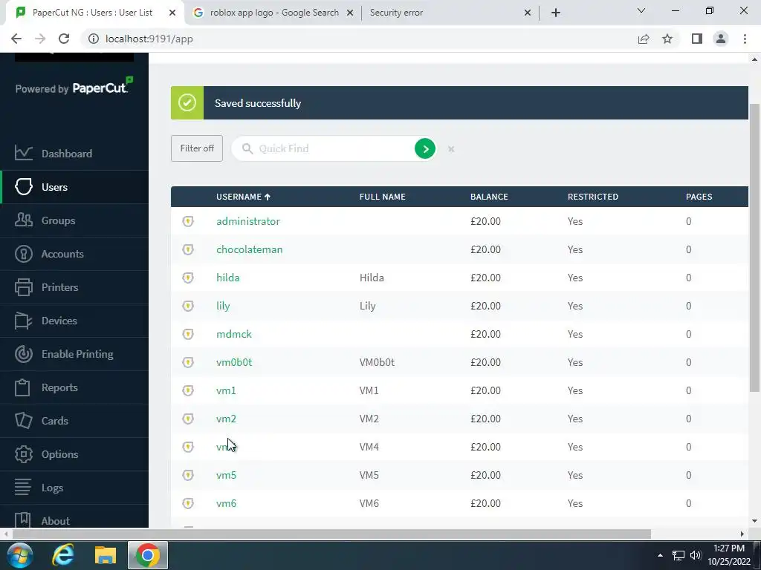
Task: Click the user icon beside mdmck
Action: coord(188,333)
